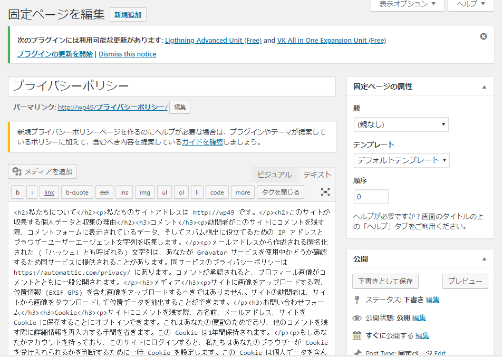This screenshot has height=357, width=502.
Task: Insert img tag from toolbar
Action: 144,192
